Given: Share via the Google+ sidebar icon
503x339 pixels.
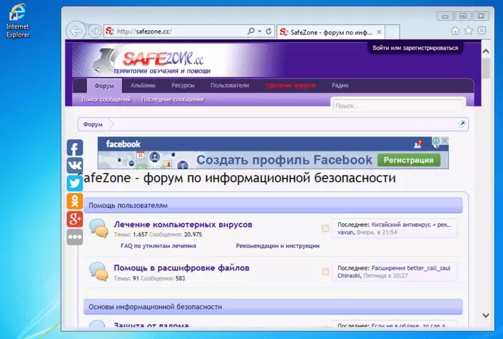Looking at the screenshot, I should coord(75,219).
